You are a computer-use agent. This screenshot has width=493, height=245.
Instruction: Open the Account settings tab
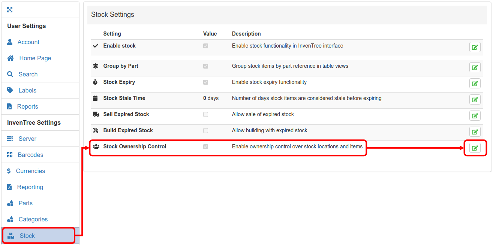28,42
